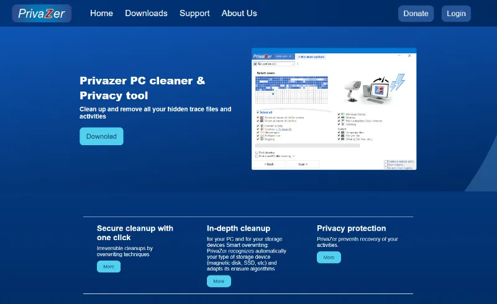Click the 'PrivaZer prevents recovery of your activities' text

[x=357, y=242]
